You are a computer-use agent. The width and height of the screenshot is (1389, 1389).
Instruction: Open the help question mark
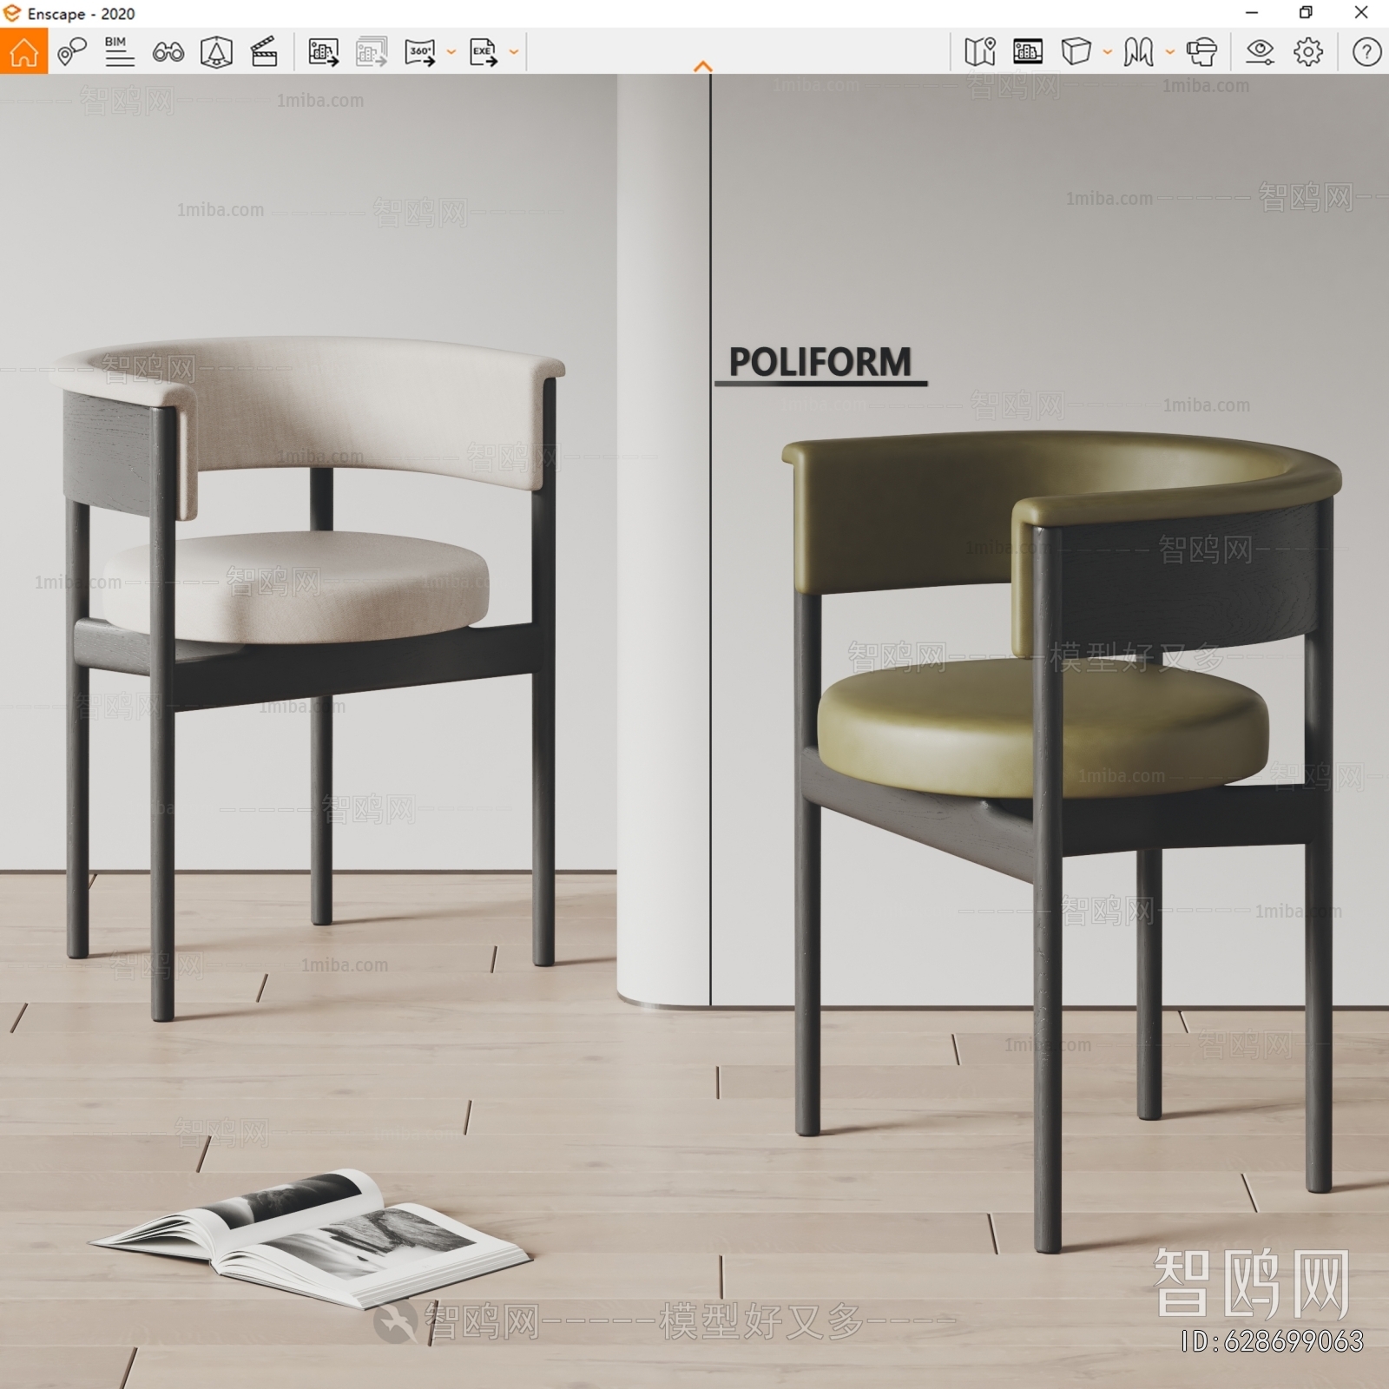(x=1366, y=52)
